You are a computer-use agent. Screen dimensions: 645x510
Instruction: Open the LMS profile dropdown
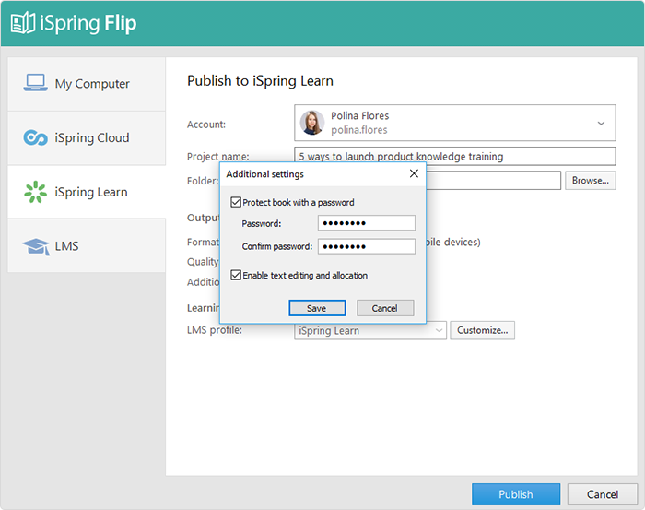pos(370,330)
